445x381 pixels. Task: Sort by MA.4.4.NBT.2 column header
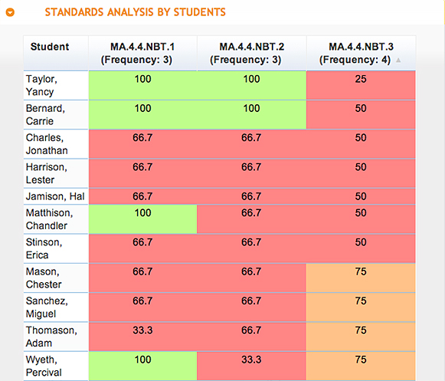click(252, 53)
